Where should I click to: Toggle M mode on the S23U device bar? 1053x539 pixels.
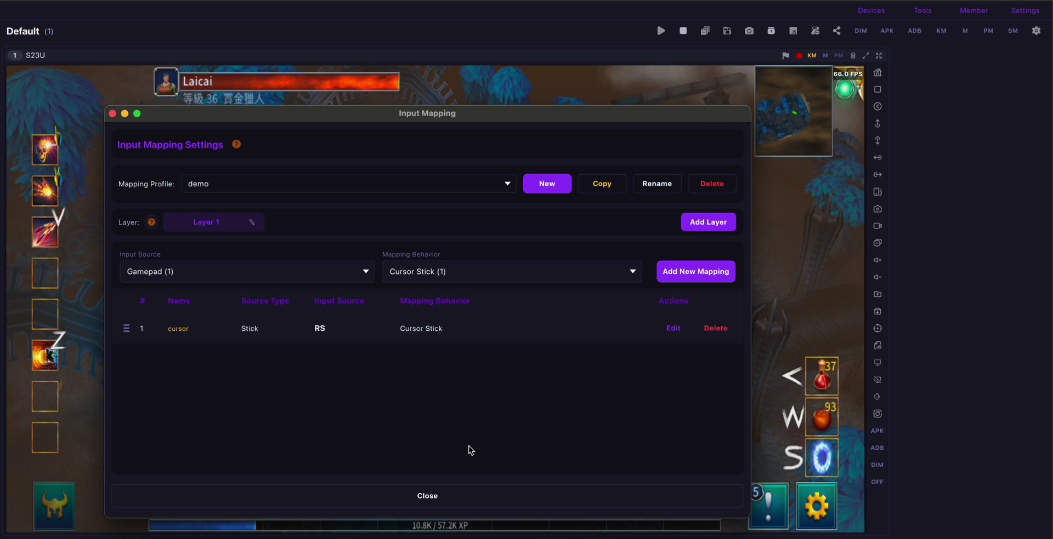click(825, 55)
